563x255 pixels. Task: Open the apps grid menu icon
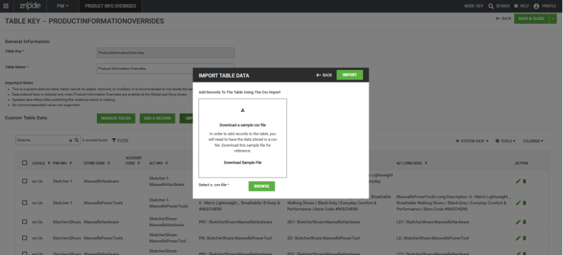[x=6, y=6]
